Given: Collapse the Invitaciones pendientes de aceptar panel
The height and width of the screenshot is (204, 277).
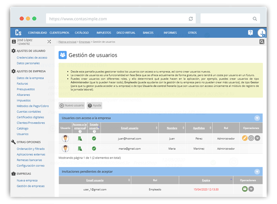Looking at the screenshot, I should click(257, 171).
